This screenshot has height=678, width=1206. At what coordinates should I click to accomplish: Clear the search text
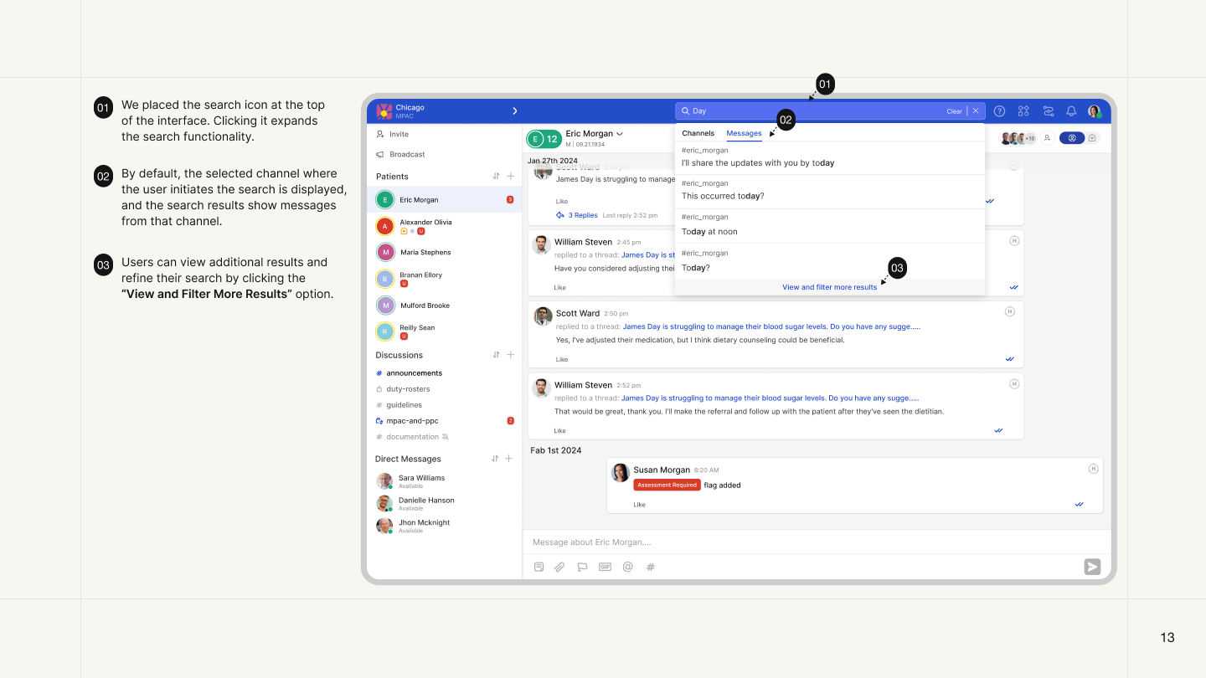click(x=954, y=111)
